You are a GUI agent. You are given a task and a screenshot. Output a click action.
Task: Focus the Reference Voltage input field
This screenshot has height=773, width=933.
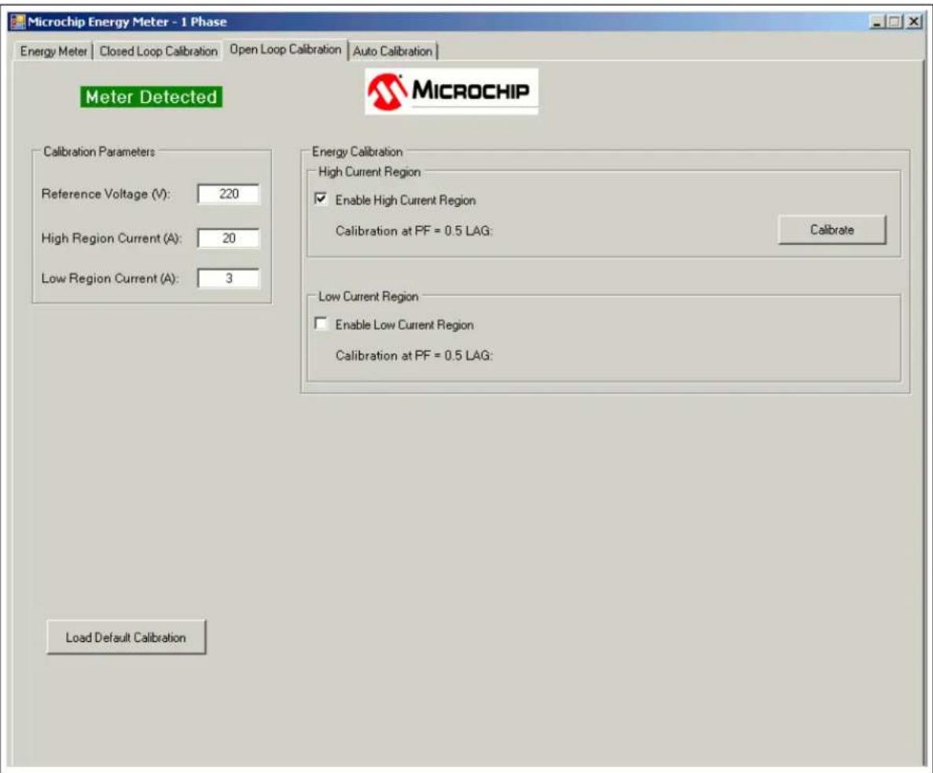229,194
